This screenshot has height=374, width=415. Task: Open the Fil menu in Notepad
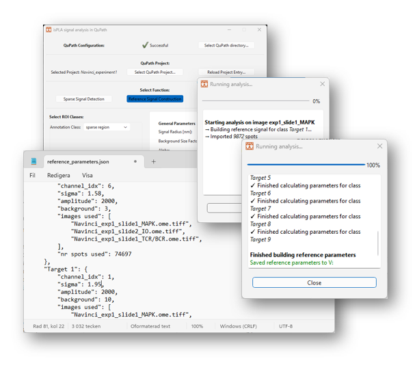(x=32, y=175)
